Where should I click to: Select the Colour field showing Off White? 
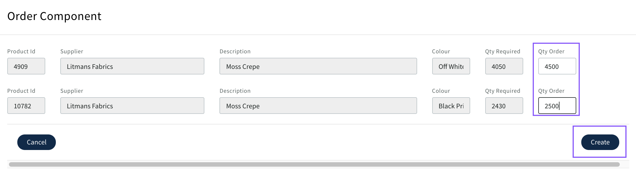(451, 66)
